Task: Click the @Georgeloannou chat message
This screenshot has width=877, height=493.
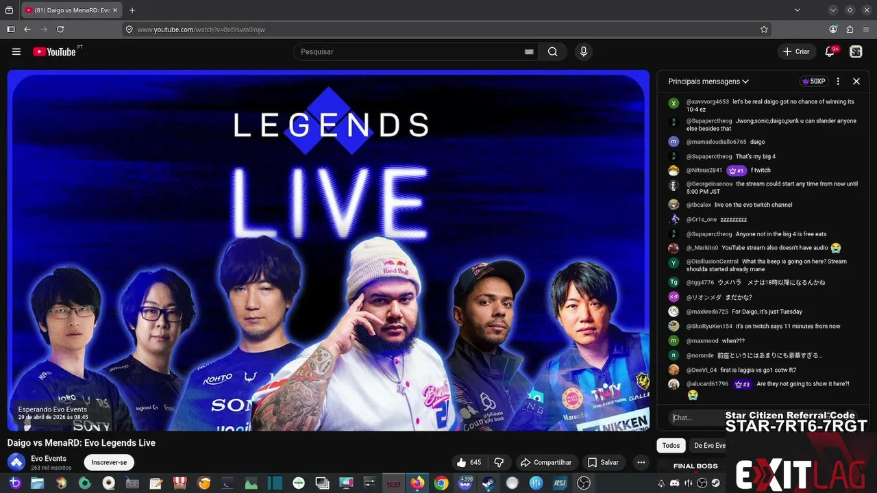Action: (763, 188)
